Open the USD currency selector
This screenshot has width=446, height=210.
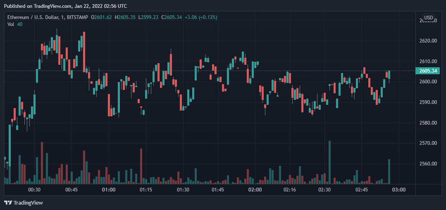pos(429,17)
